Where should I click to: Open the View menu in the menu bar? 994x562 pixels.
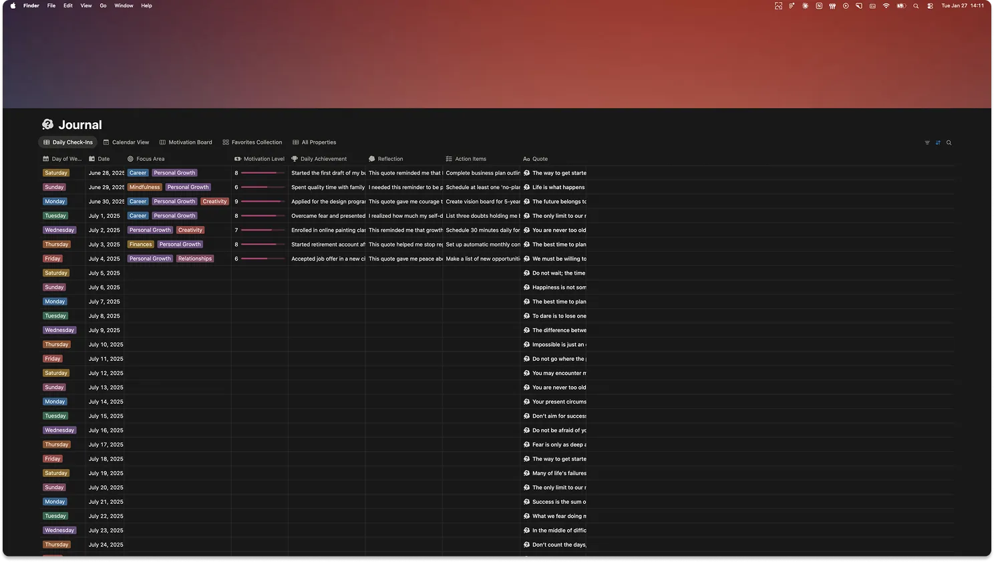(x=86, y=5)
